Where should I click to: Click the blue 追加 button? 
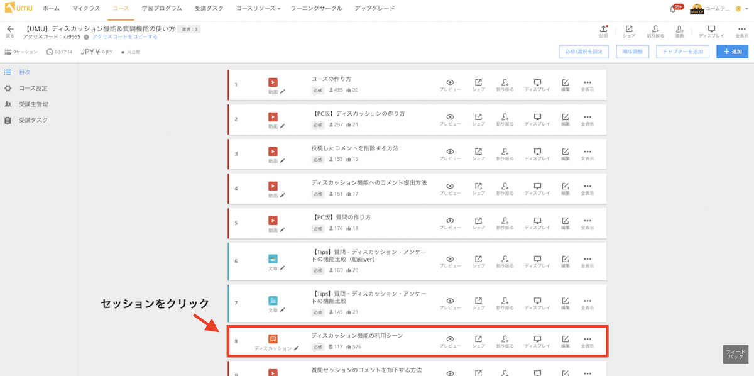point(732,52)
